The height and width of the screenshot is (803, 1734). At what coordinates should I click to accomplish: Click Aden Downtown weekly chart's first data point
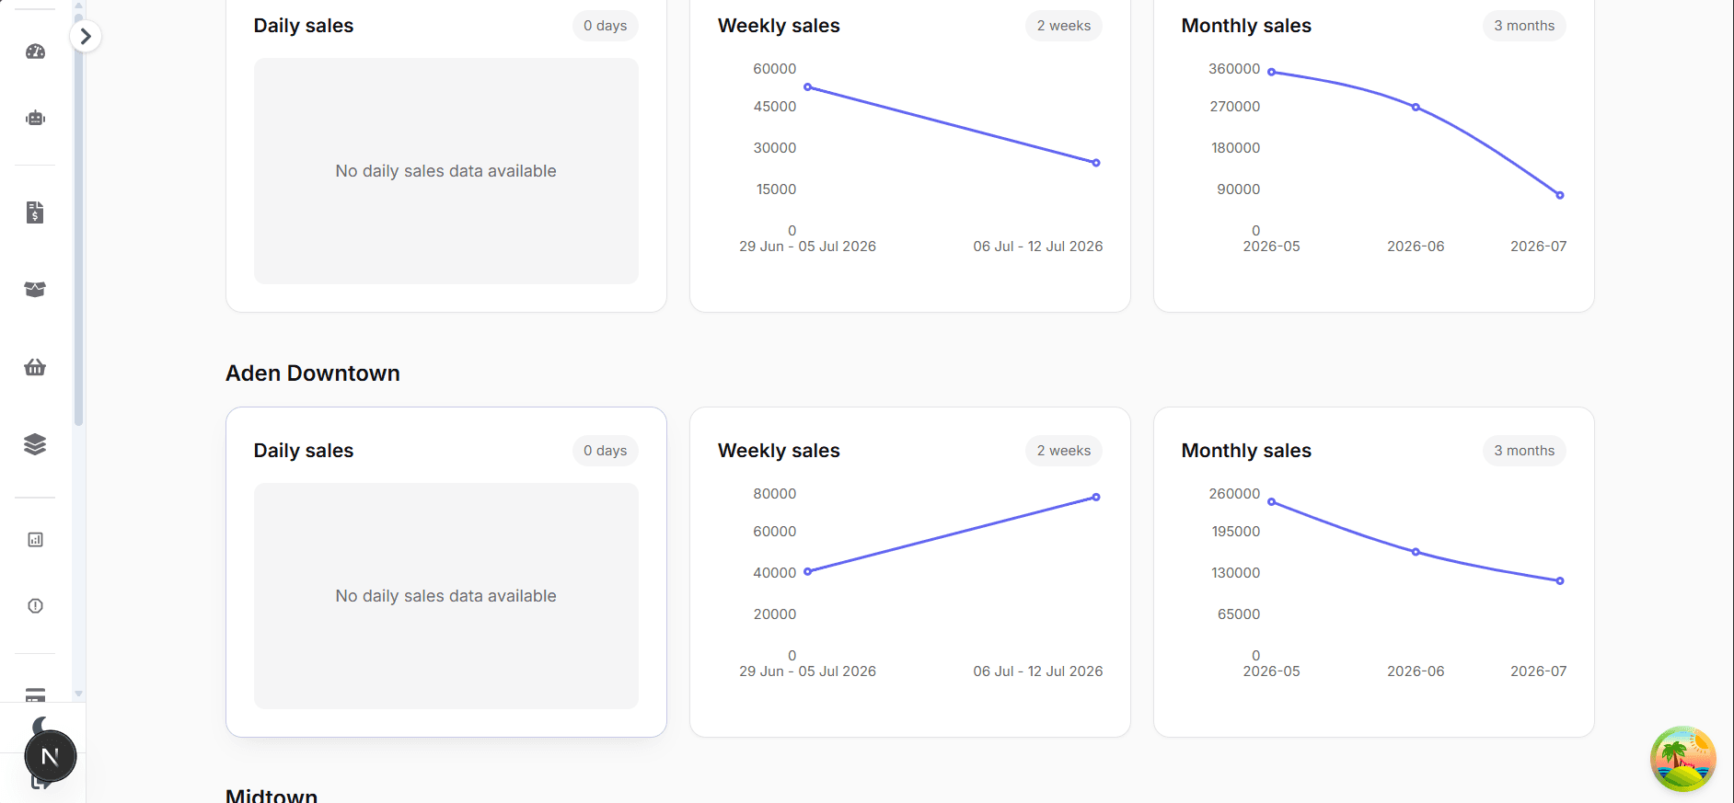pyautogui.click(x=808, y=571)
